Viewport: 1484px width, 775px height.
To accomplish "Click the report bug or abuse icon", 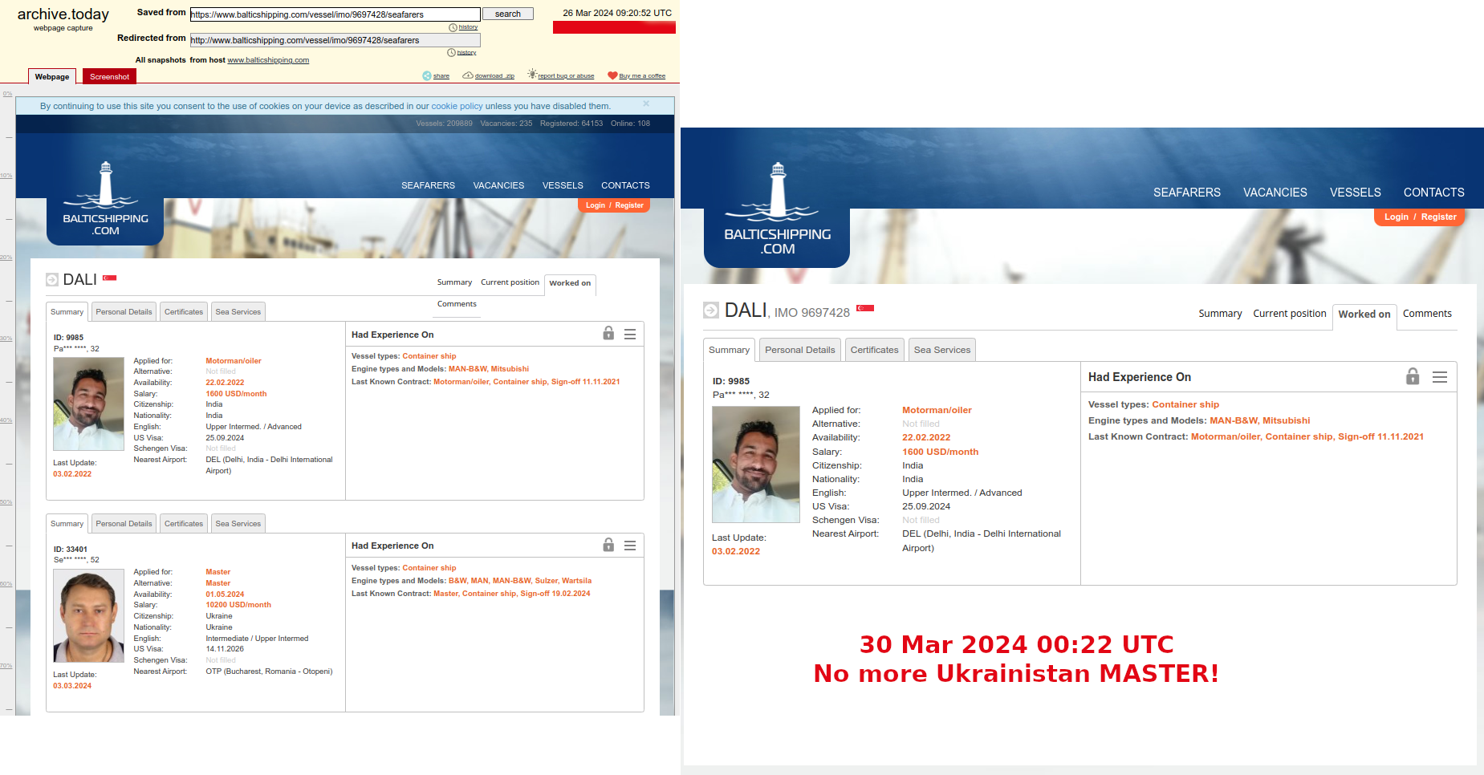I will 532,75.
